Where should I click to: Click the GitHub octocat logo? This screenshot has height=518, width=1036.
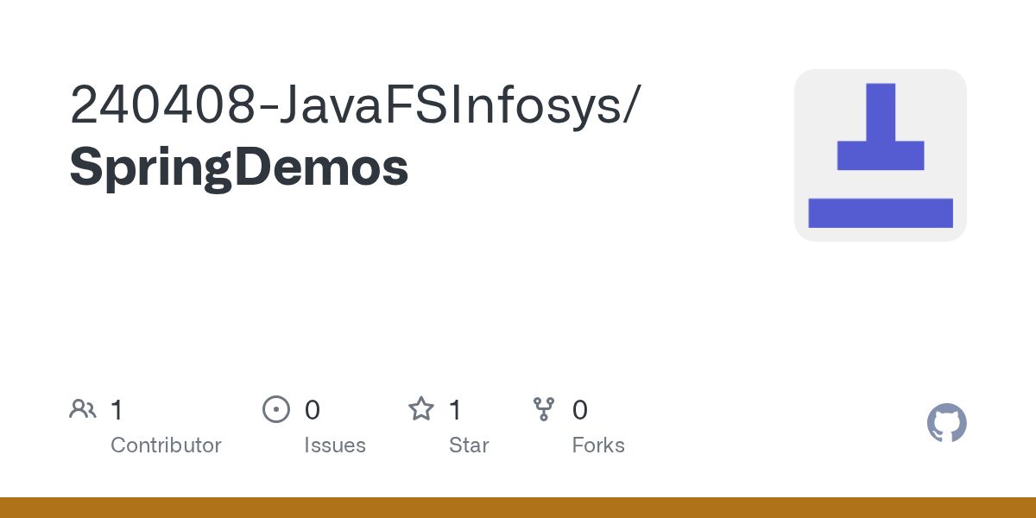[x=947, y=423]
